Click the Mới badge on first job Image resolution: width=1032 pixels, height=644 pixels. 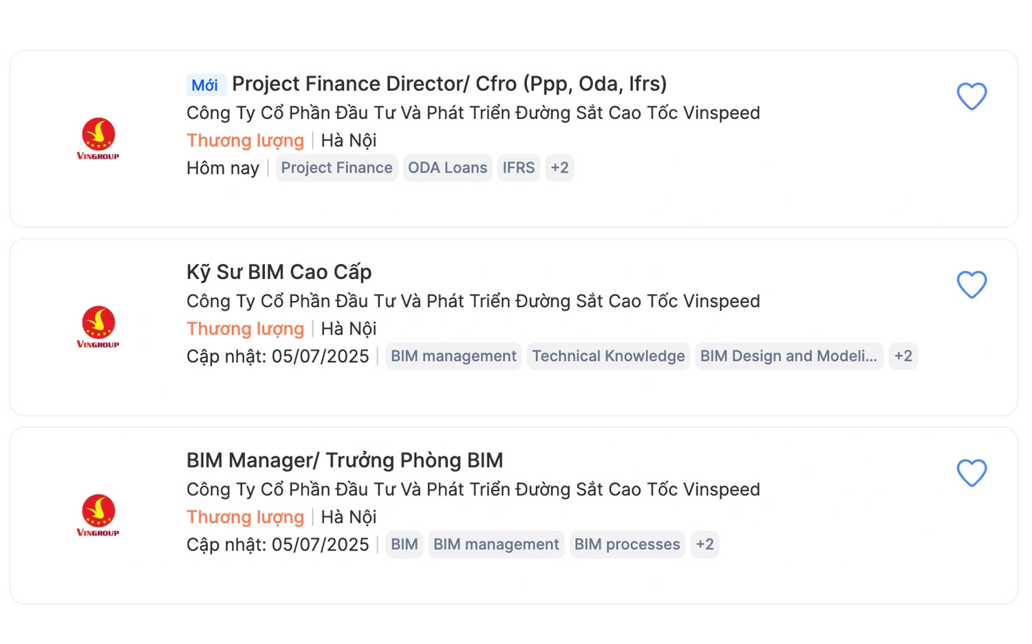(x=205, y=85)
